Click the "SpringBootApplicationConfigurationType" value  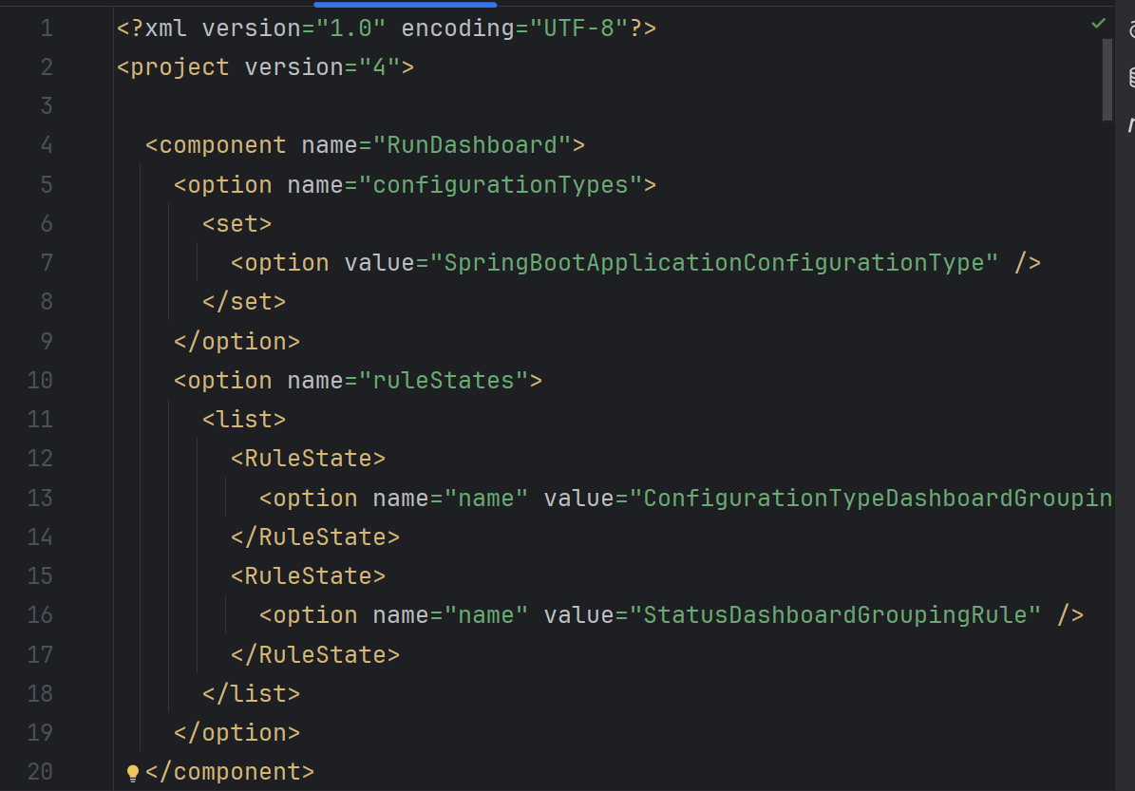pos(721,263)
